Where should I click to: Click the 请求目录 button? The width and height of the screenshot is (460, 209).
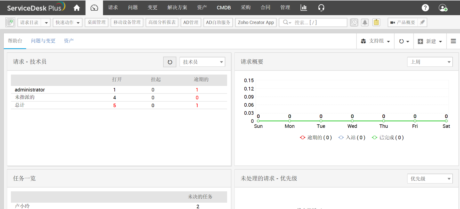pyautogui.click(x=29, y=22)
